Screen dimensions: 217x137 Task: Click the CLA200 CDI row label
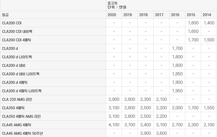tap(12, 23)
